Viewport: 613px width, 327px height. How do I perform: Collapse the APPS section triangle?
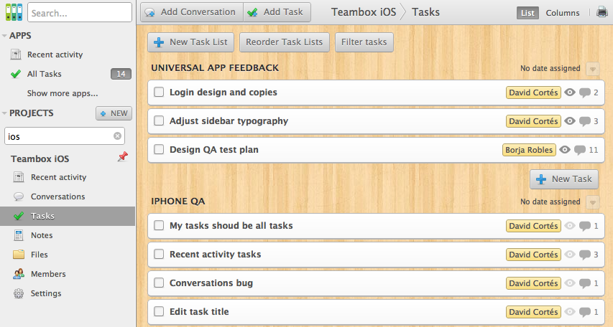click(x=4, y=36)
